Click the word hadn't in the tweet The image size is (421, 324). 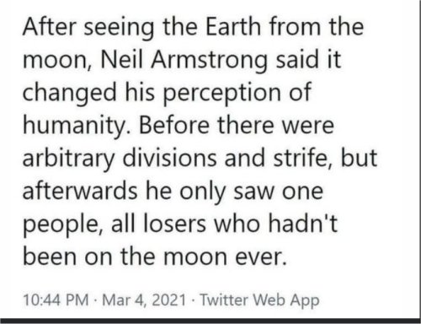302,224
